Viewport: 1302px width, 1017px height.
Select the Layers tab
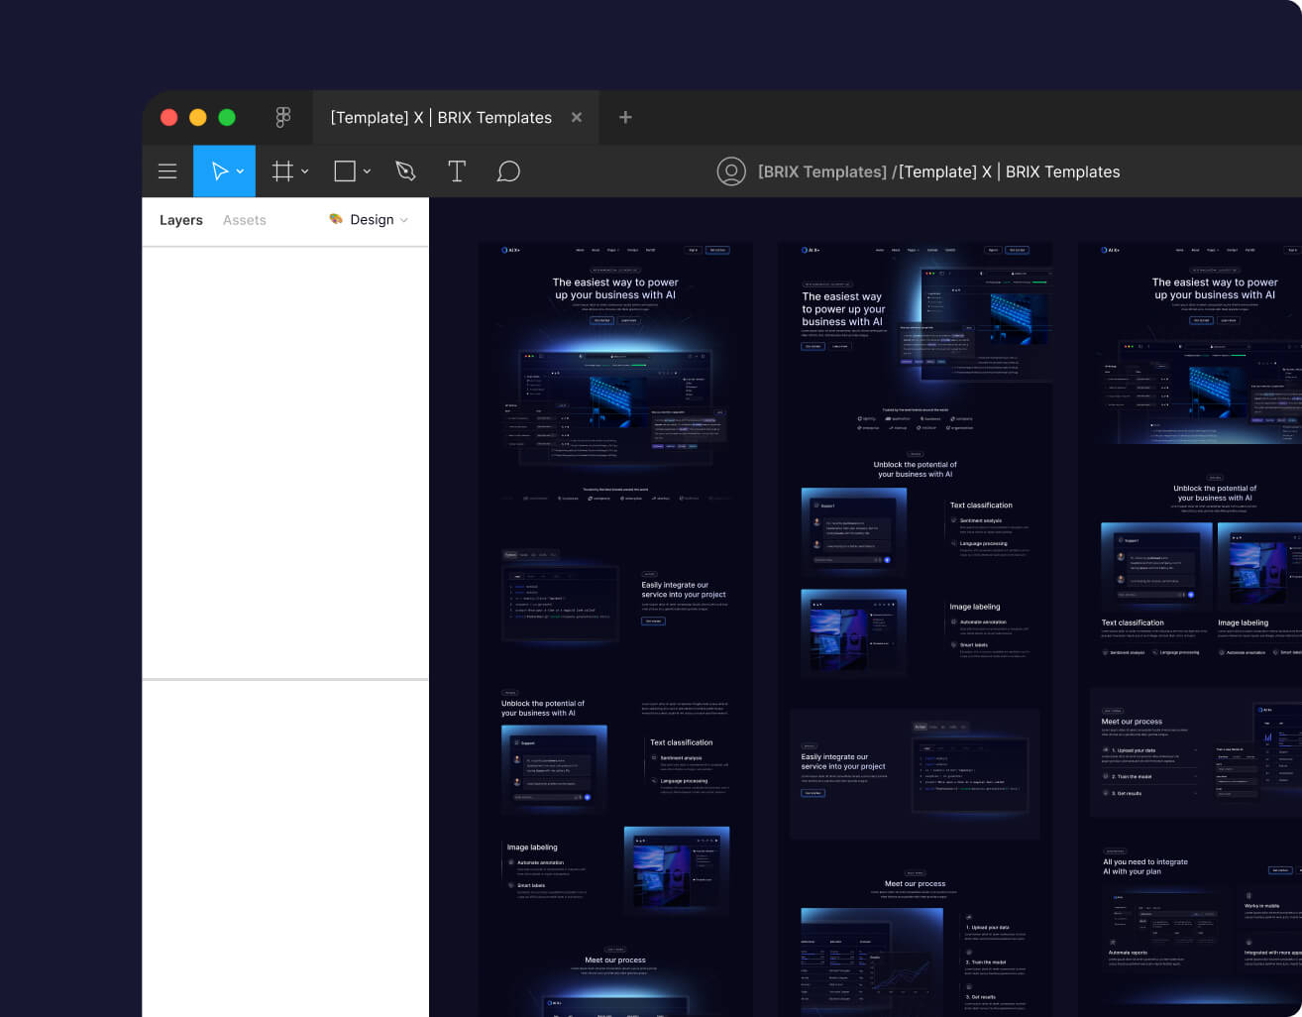pos(181,220)
